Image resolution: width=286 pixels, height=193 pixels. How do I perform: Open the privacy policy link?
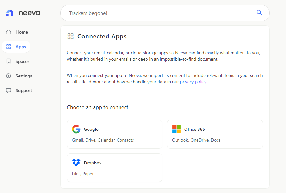(193, 82)
